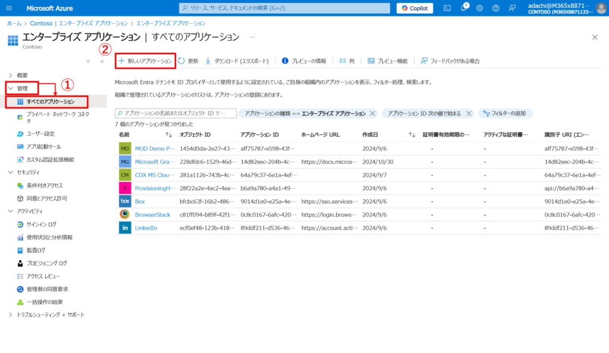The width and height of the screenshot is (609, 353).
Task: Remove the アプリケーションの種類 filter
Action: pos(372,113)
